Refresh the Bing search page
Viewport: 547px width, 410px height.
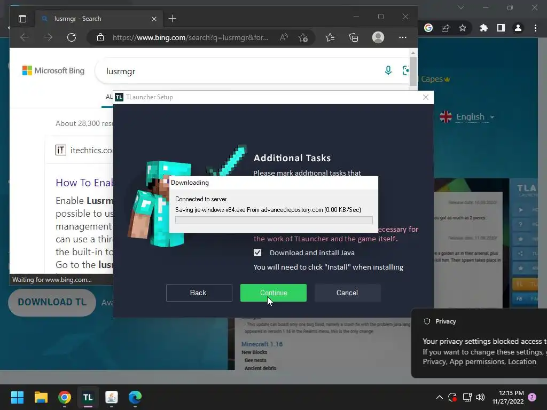point(72,37)
